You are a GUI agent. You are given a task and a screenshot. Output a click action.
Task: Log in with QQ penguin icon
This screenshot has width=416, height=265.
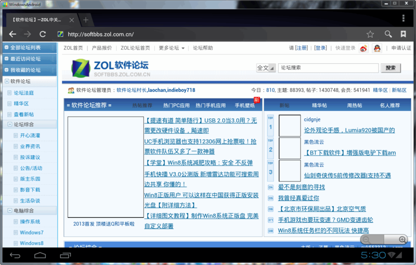coord(378,48)
